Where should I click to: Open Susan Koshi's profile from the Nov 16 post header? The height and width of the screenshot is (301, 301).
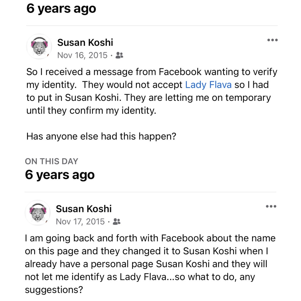[85, 43]
